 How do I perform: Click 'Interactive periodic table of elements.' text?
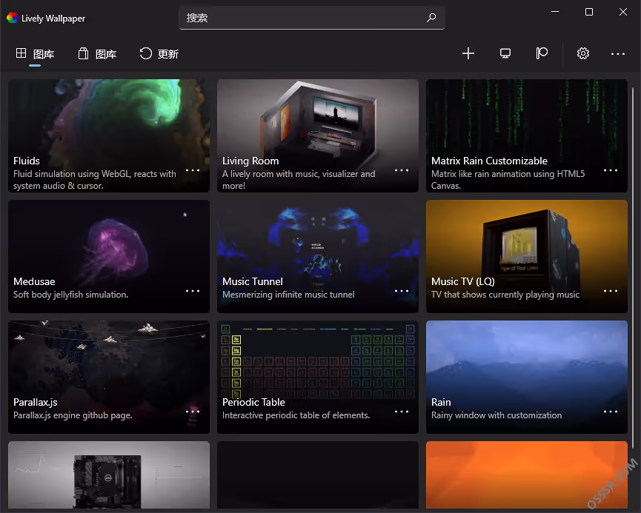296,415
